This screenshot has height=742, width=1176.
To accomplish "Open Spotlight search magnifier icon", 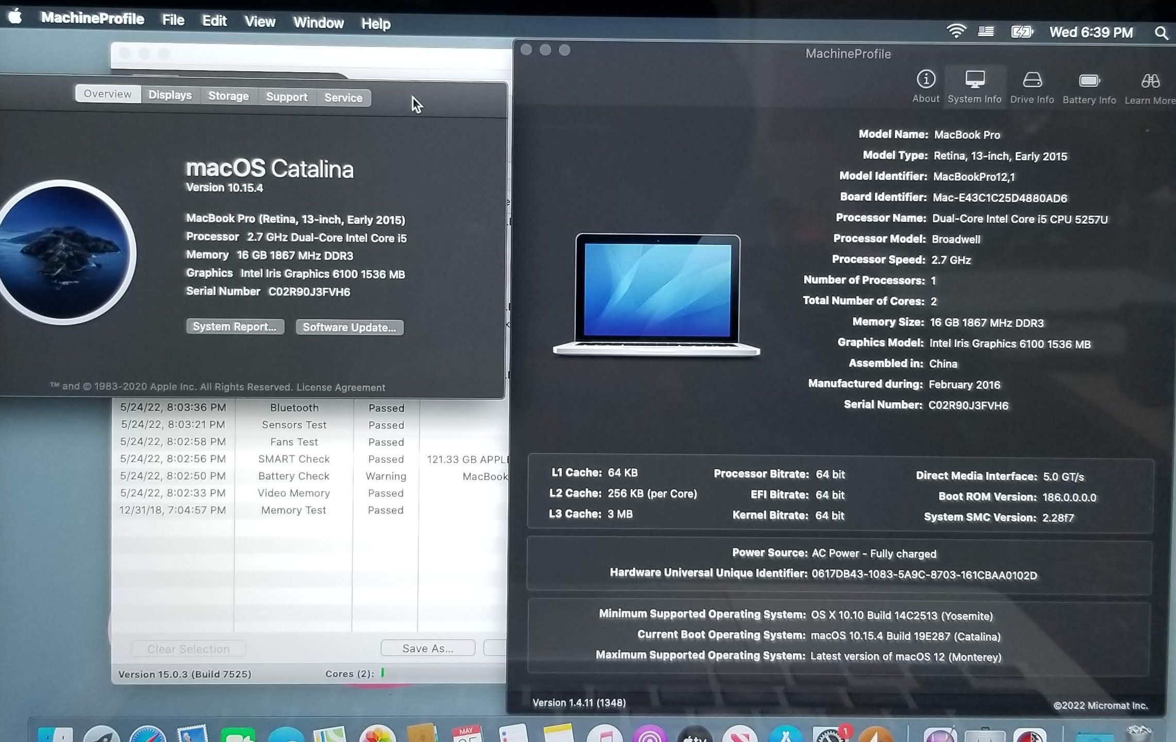I will click(1161, 33).
